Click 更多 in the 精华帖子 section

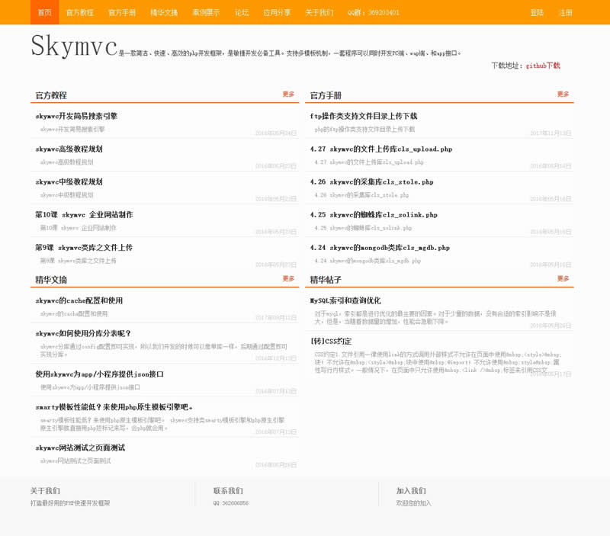[x=563, y=279]
